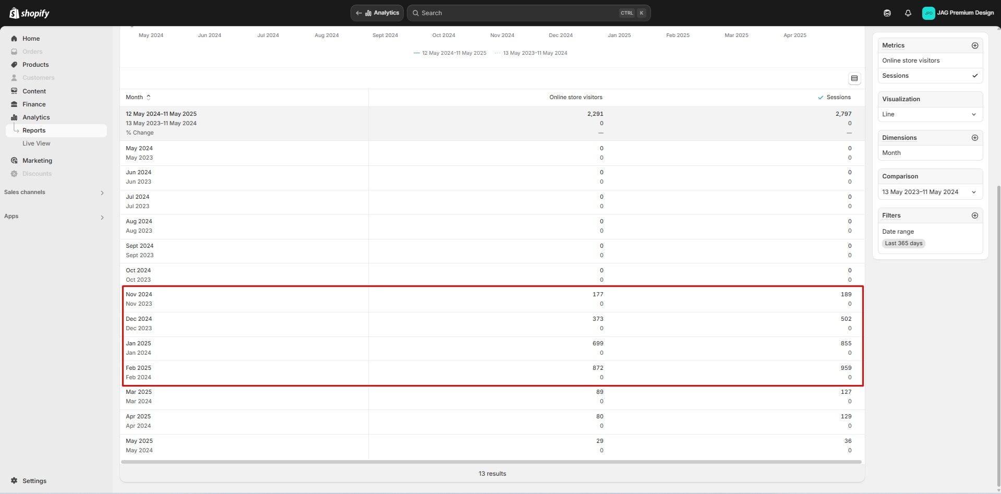Go back using the Analytics arrow button

[377, 13]
